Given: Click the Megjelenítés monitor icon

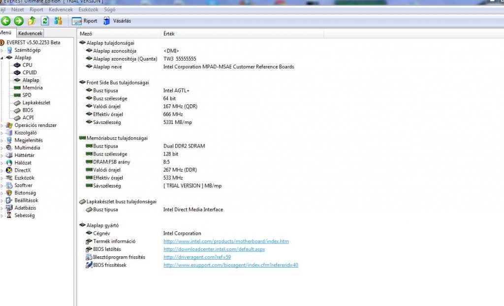Looking at the screenshot, I should [9, 141].
